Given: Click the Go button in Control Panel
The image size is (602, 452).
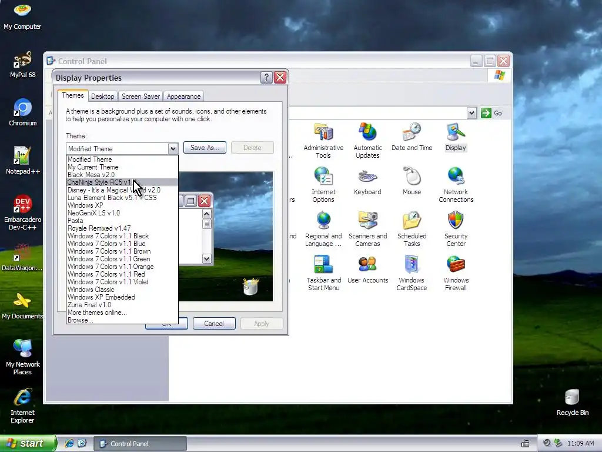Looking at the screenshot, I should point(492,113).
